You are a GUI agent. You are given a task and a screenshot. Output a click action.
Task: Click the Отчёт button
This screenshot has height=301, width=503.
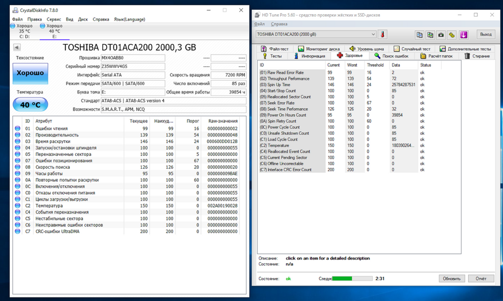(x=481, y=278)
